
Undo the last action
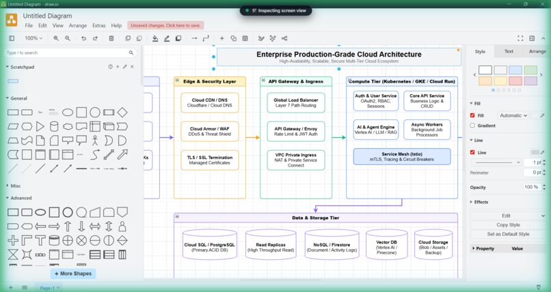tap(83, 38)
